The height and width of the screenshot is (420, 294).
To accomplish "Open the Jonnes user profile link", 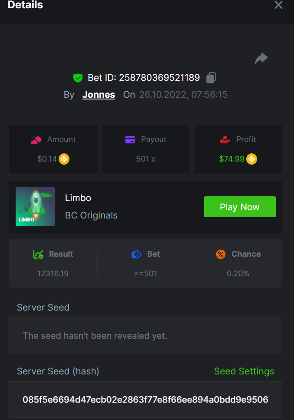I will pyautogui.click(x=99, y=95).
